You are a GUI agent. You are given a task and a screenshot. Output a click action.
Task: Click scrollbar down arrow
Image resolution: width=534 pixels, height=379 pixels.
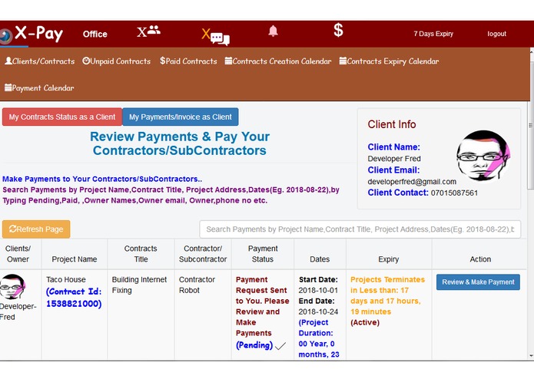(x=531, y=356)
